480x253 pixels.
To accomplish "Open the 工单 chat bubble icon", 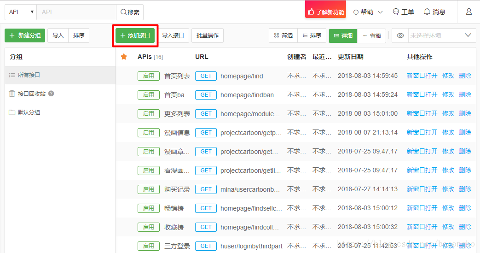I will pos(403,12).
